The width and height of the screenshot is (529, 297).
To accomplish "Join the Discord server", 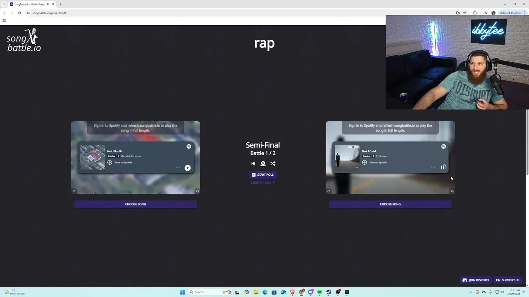I will point(475,280).
